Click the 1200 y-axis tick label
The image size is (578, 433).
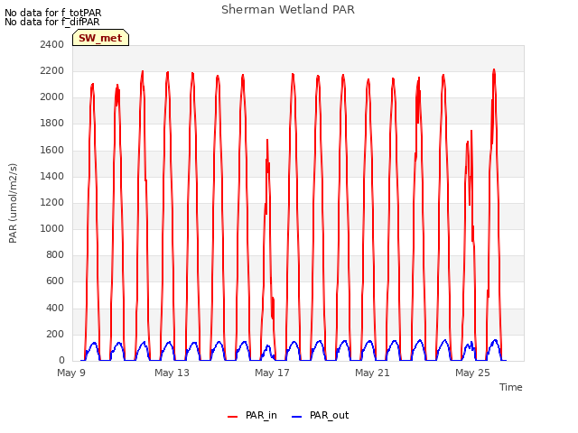[52, 202]
